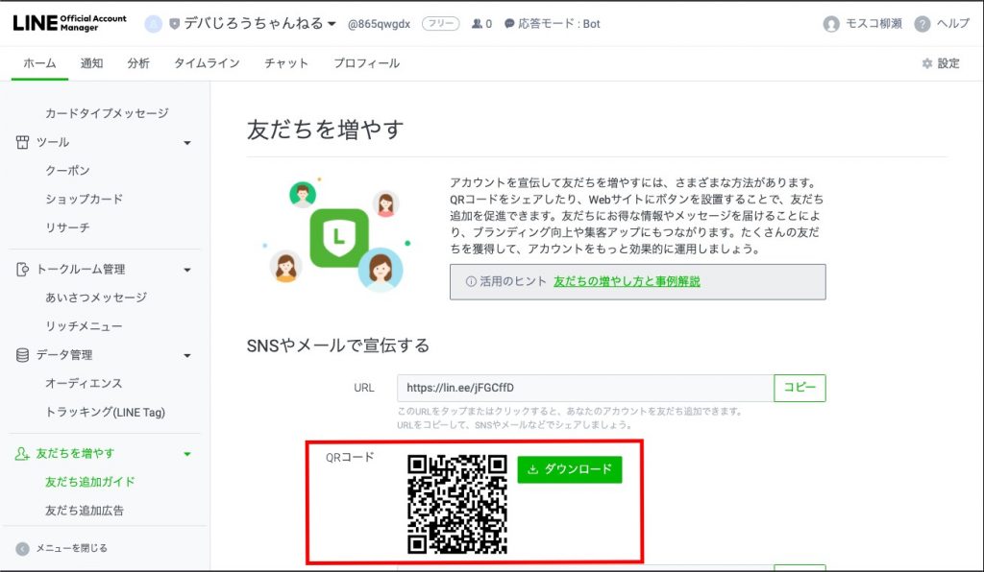Image resolution: width=984 pixels, height=572 pixels.
Task: Click the QR code image
Action: (457, 504)
